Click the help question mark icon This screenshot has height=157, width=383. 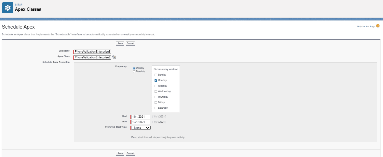click(x=378, y=26)
